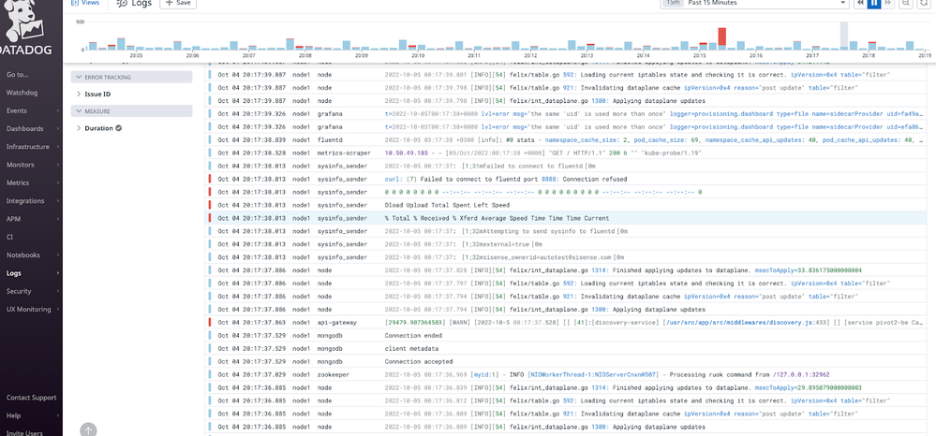Zoom out the time range with the magnifier
The height and width of the screenshot is (436, 936).
(906, 4)
